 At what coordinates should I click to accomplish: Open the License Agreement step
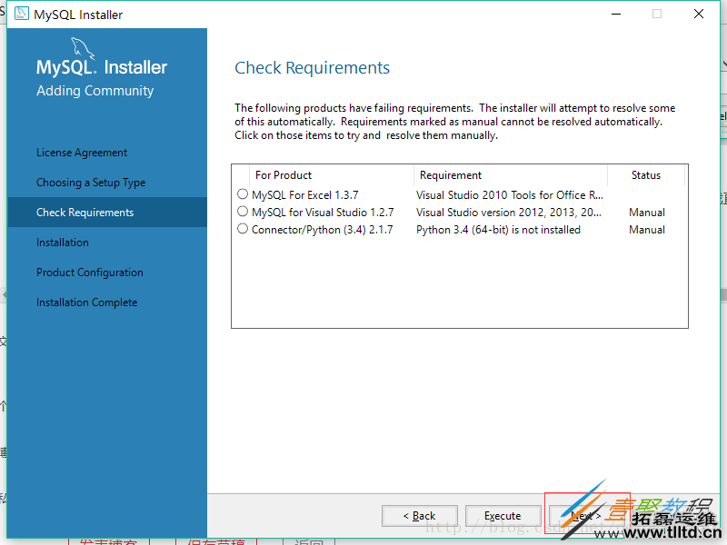[x=80, y=152]
